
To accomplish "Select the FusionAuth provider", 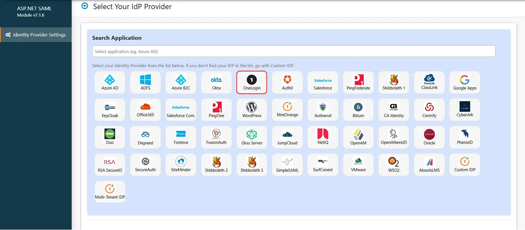I will (x=216, y=137).
